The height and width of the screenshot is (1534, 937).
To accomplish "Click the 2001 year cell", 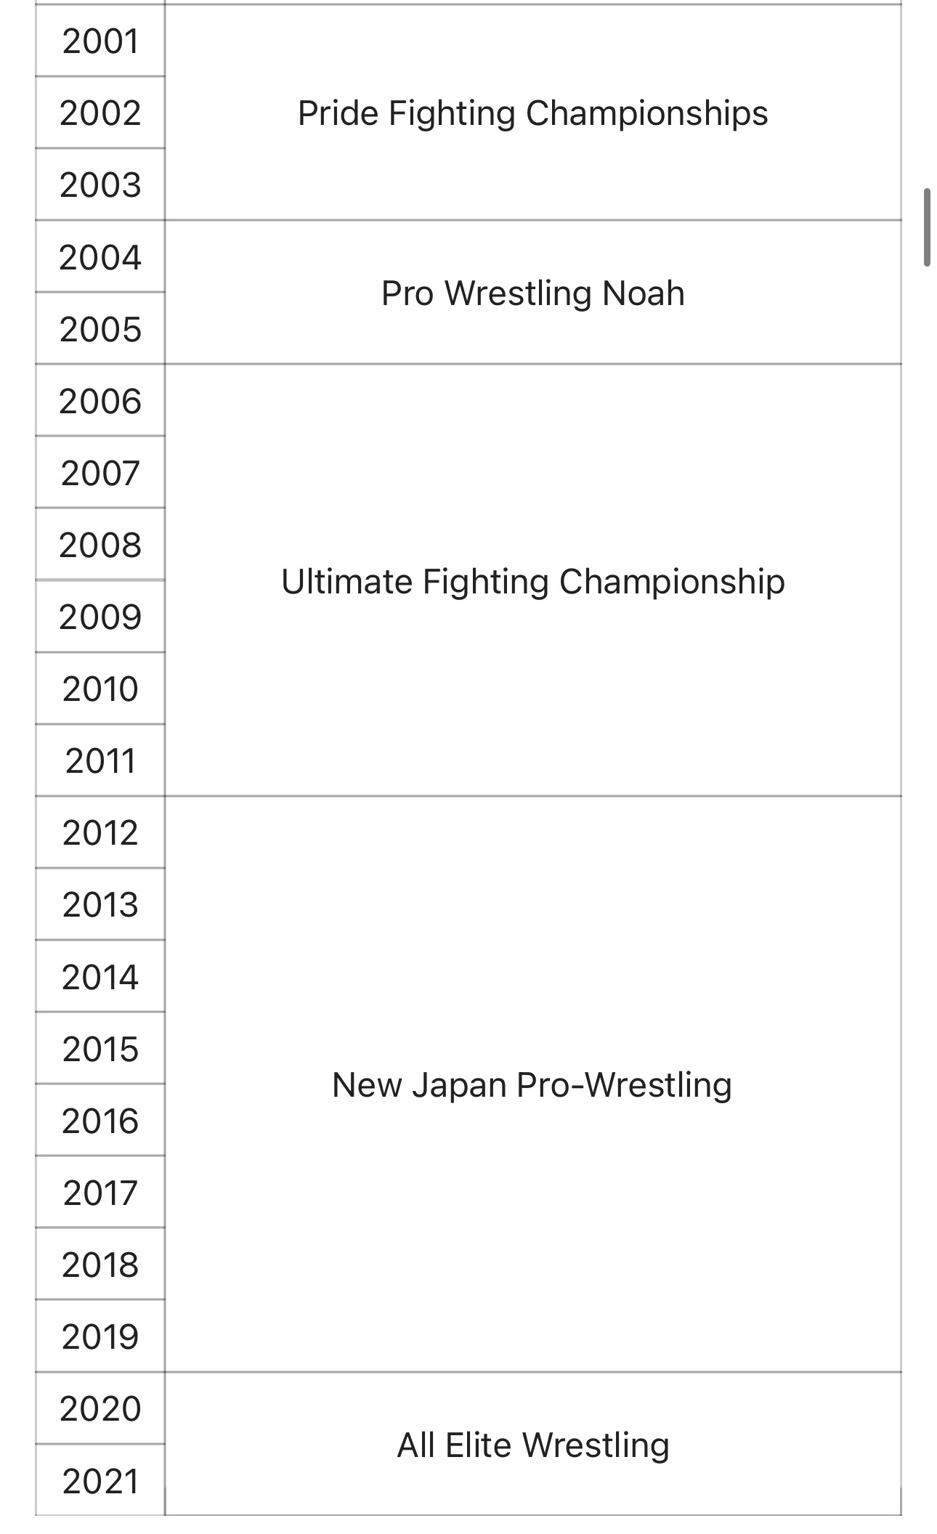I will pos(100,41).
